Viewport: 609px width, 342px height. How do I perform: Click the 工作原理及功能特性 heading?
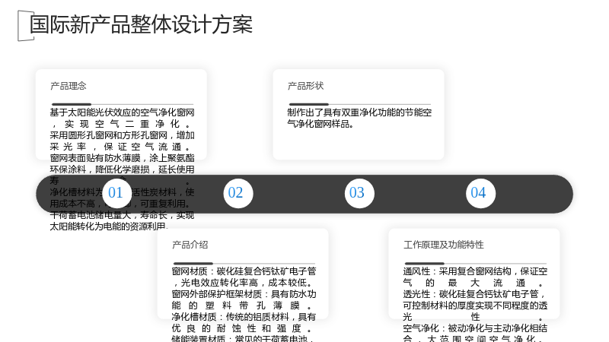click(444, 245)
